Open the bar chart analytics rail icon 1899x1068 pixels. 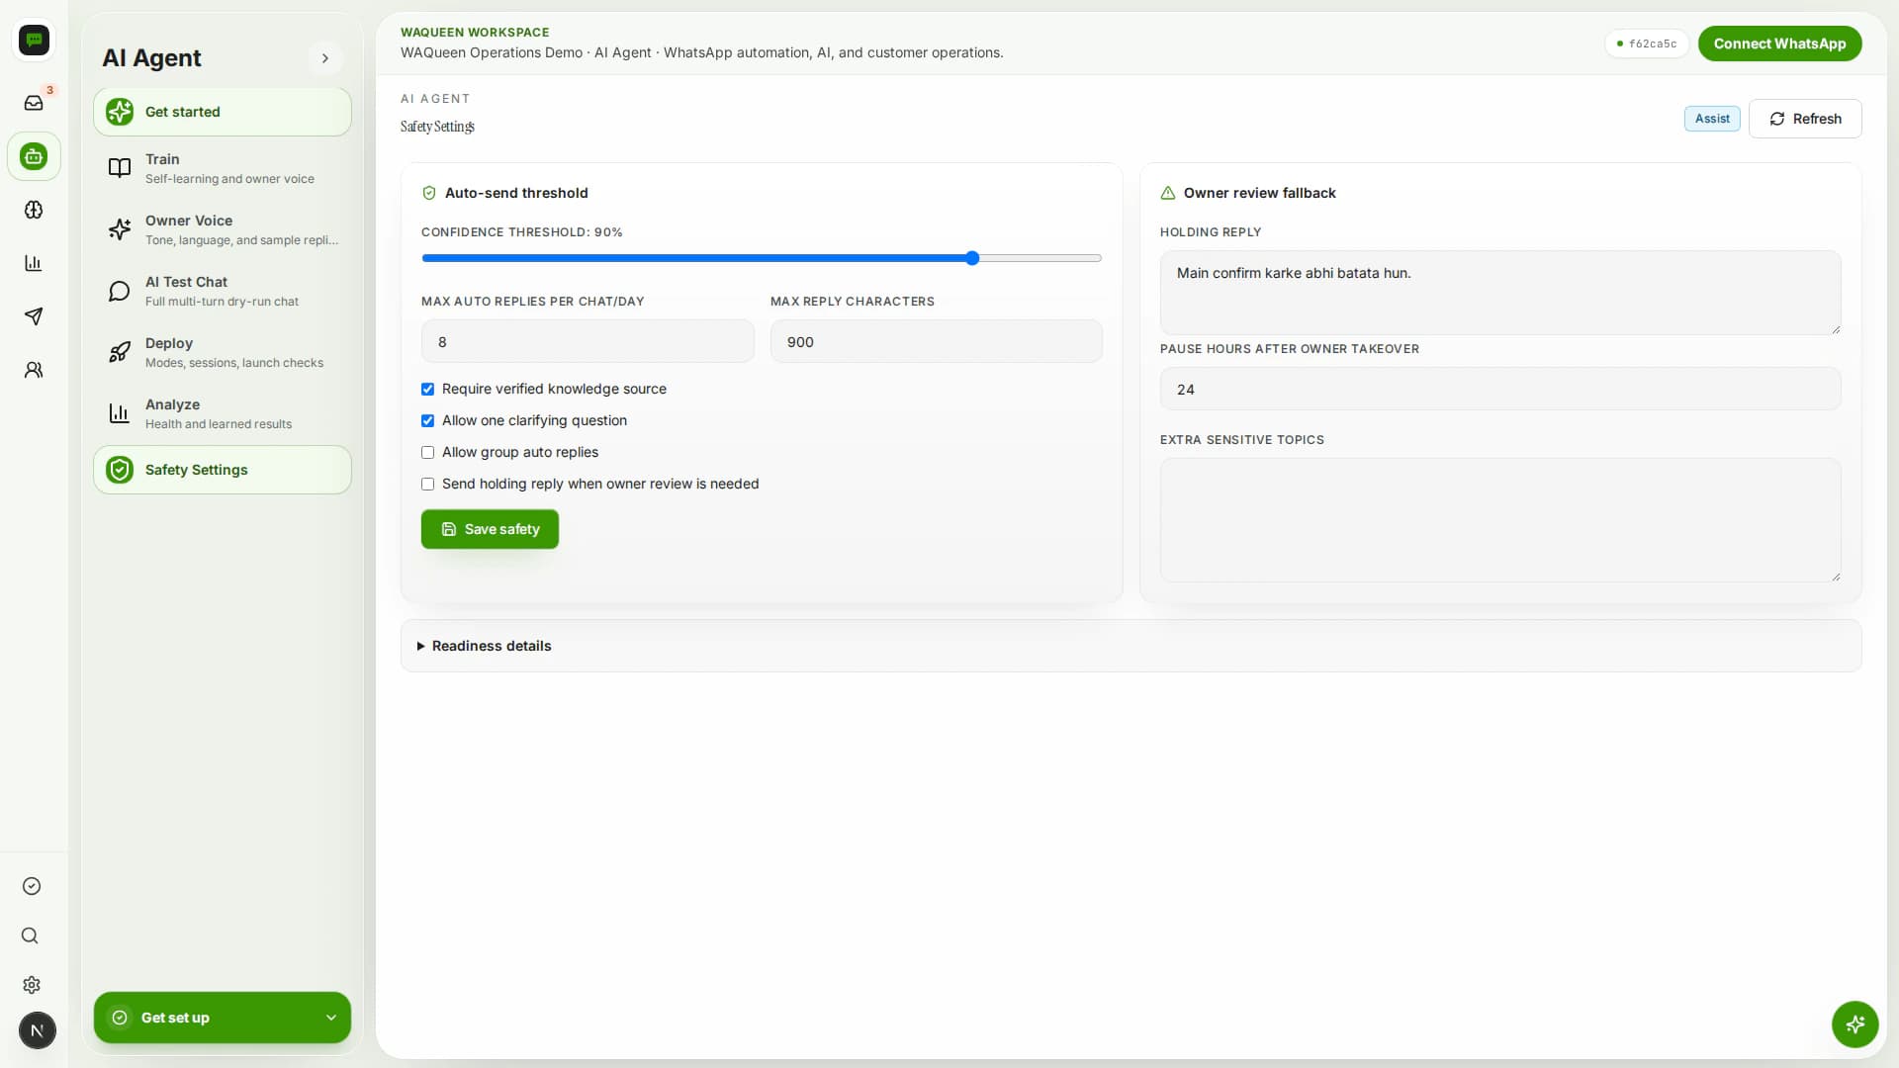tap(34, 263)
